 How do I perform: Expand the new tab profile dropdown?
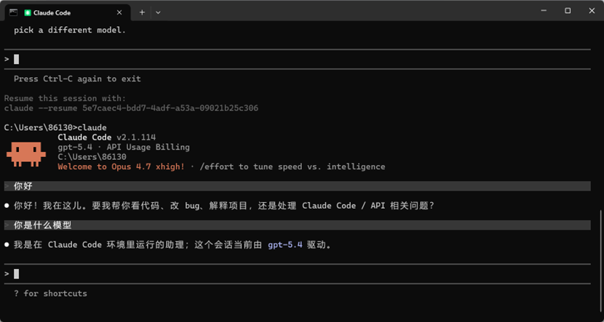click(x=158, y=12)
